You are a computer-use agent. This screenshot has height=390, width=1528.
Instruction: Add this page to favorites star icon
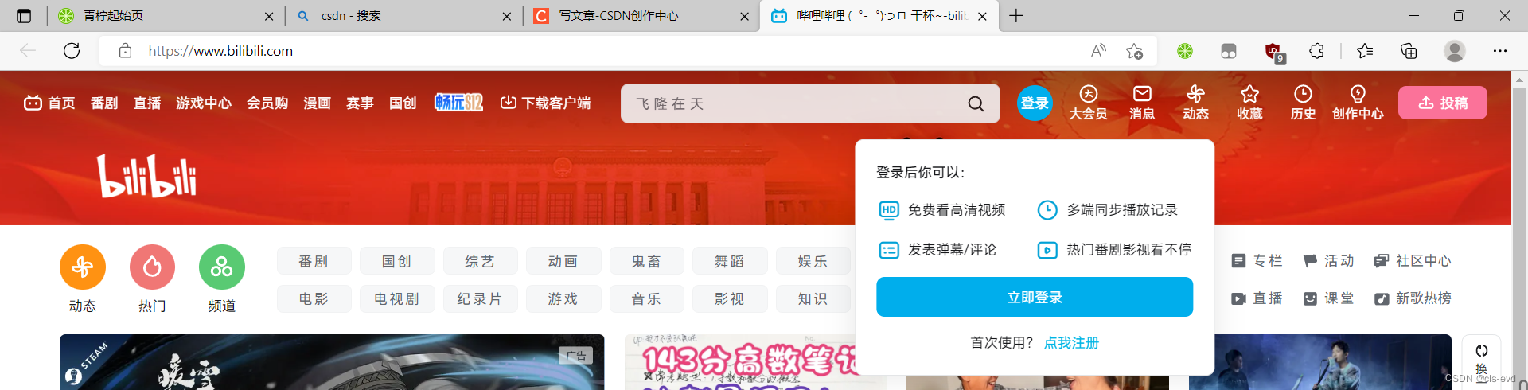(x=1135, y=51)
